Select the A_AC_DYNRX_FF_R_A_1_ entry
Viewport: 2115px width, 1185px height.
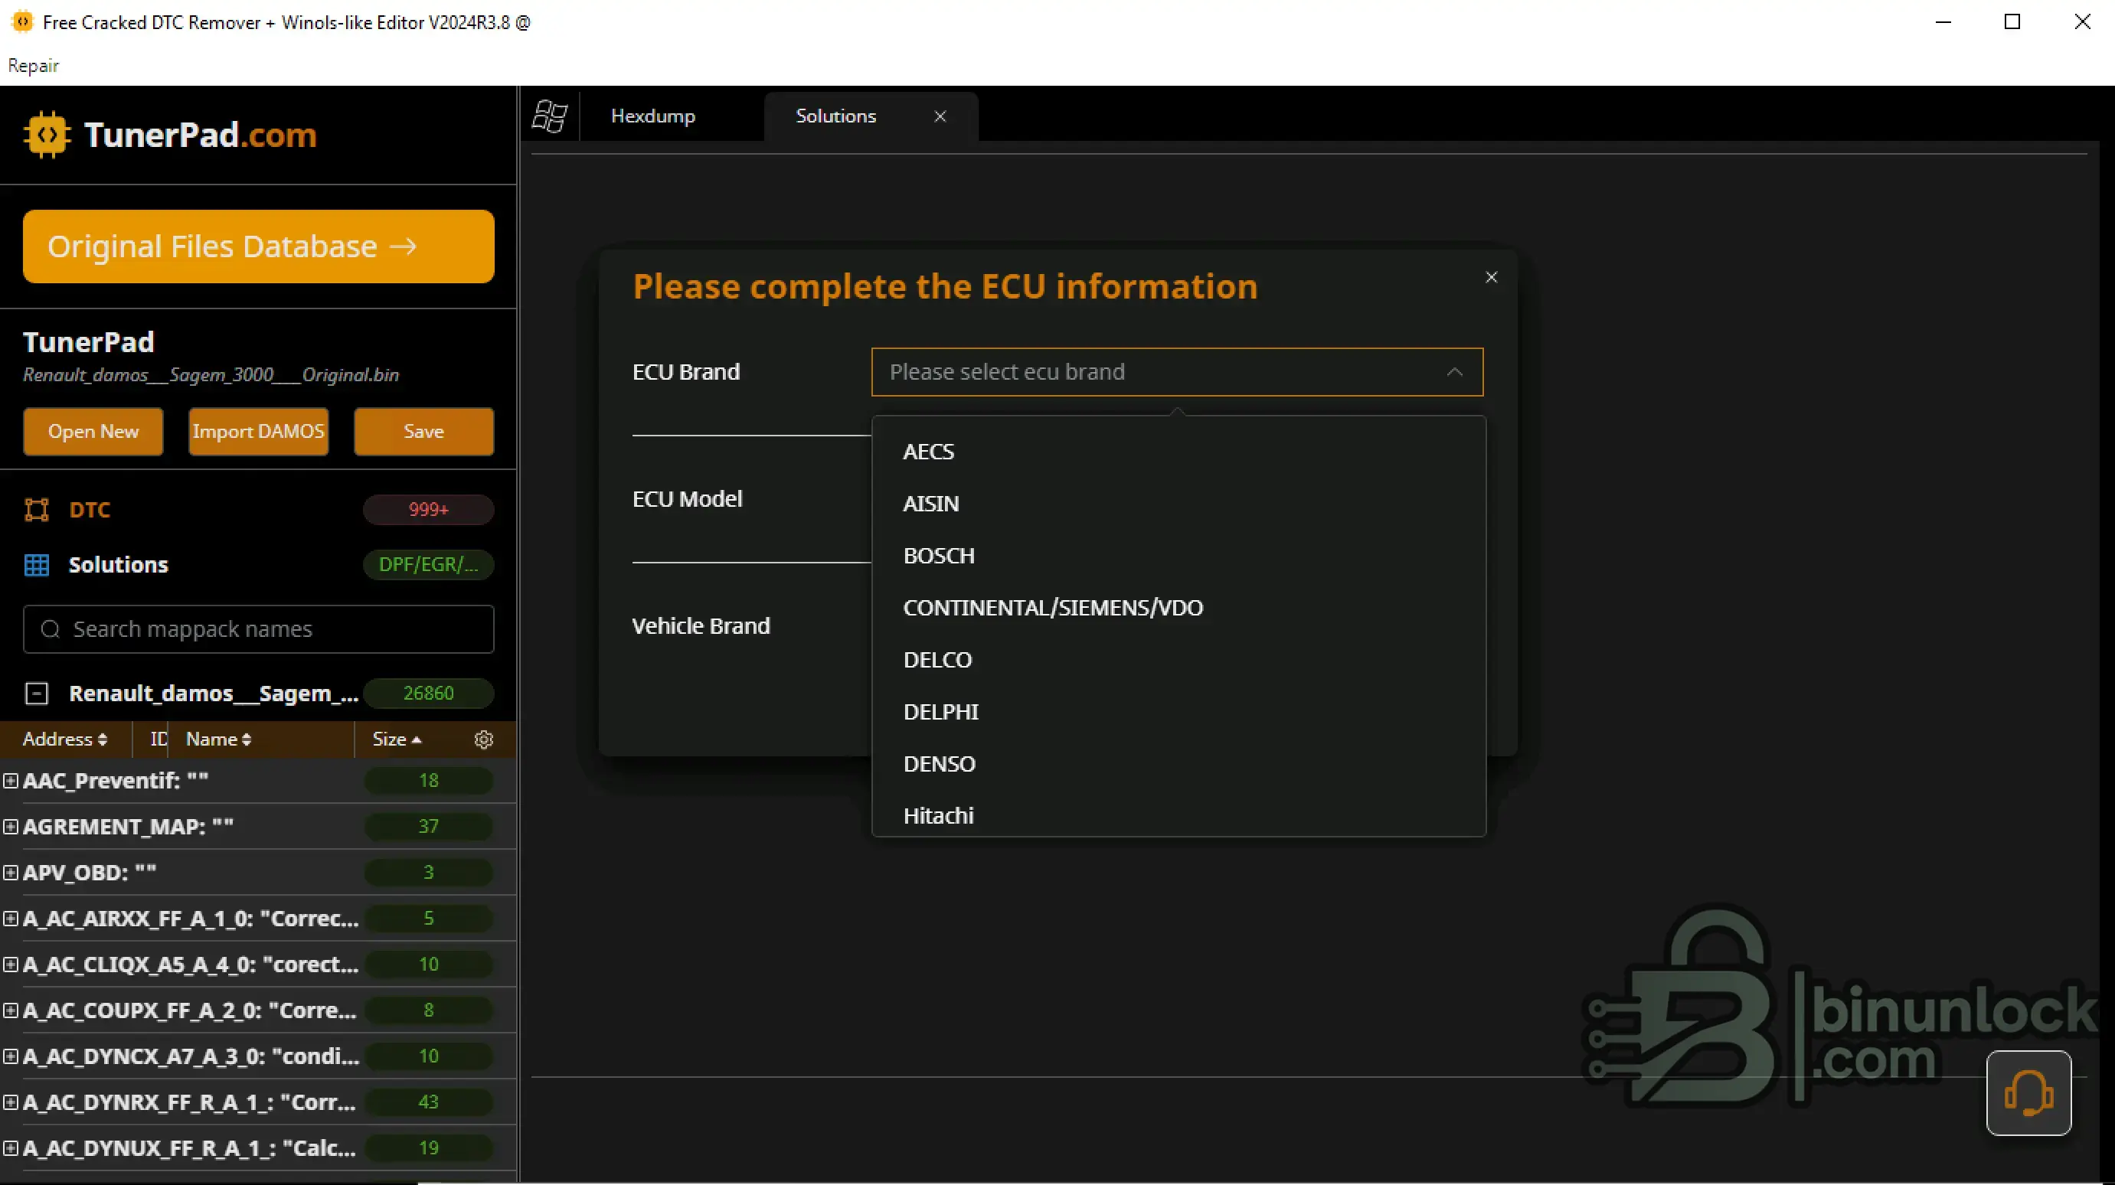[x=190, y=1102]
